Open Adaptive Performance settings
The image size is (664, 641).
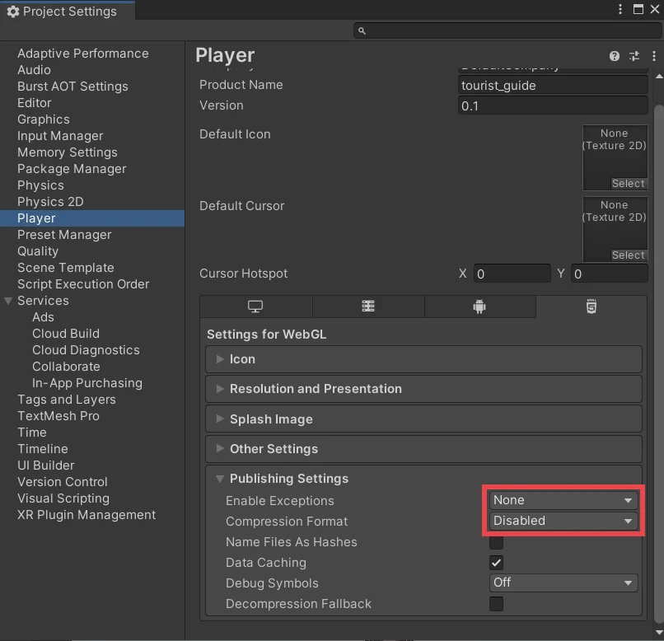tap(83, 54)
